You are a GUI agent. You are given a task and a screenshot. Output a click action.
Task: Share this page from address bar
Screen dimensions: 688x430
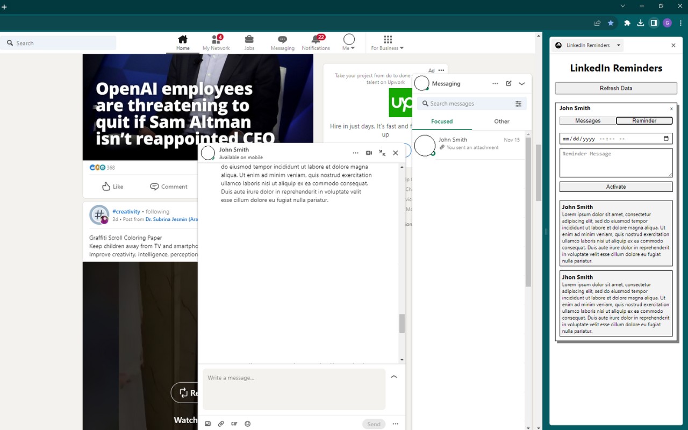(597, 23)
